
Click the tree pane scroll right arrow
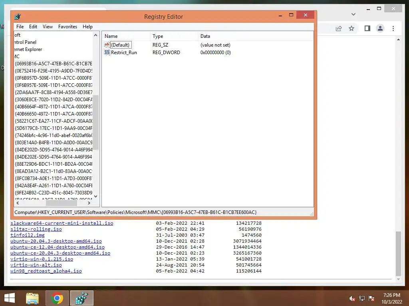(89, 203)
